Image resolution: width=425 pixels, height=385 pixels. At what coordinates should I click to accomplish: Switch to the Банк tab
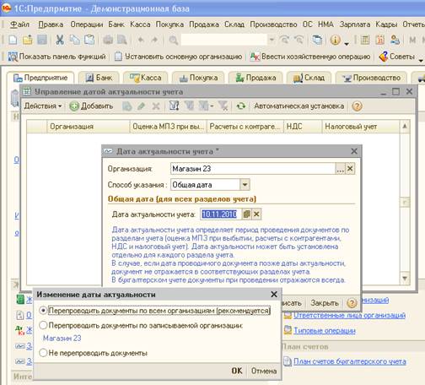99,78
